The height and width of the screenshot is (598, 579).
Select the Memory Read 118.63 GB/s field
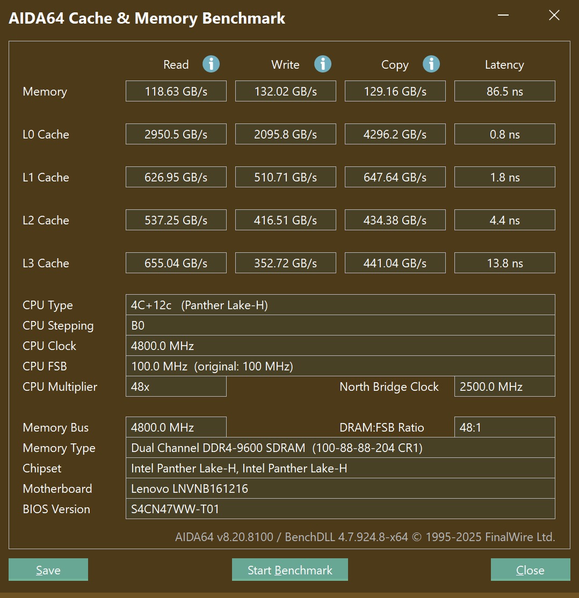[176, 91]
